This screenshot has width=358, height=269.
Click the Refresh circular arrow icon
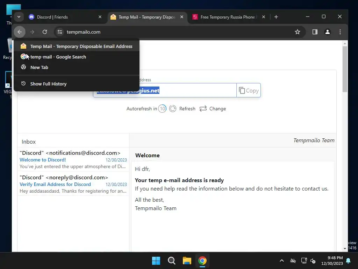click(x=173, y=109)
